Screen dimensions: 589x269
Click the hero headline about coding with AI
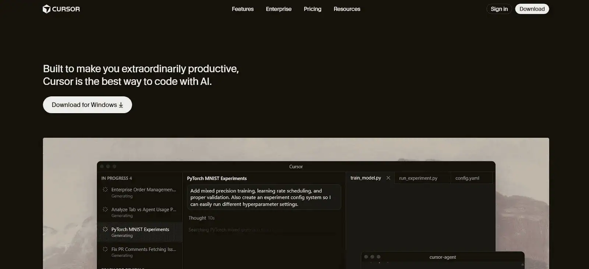[141, 75]
